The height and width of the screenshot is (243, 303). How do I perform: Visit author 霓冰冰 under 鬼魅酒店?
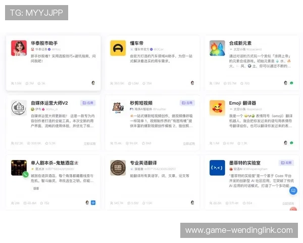pyautogui.click(x=39, y=169)
